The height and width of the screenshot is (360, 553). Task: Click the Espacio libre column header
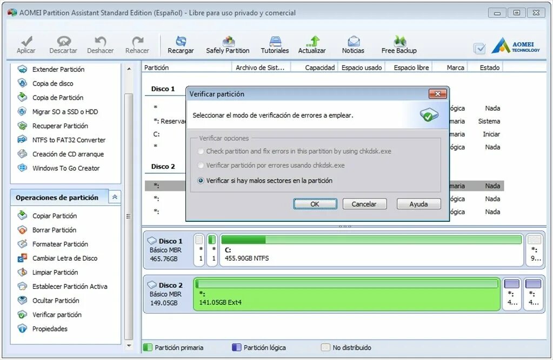409,67
